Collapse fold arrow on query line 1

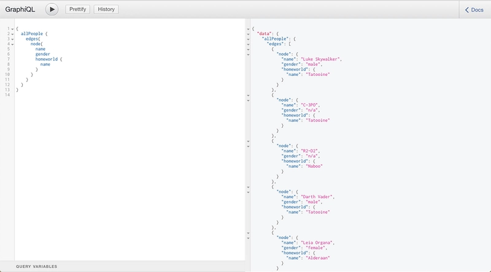coord(12,29)
